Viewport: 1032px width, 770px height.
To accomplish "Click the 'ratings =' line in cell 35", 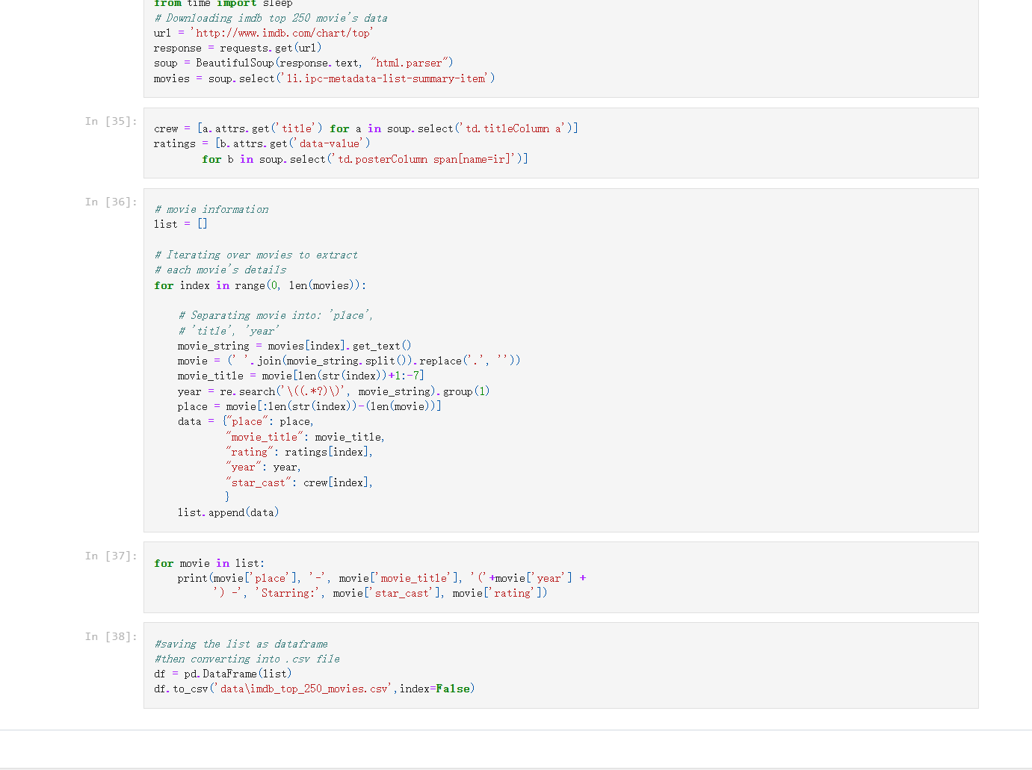I will [262, 143].
